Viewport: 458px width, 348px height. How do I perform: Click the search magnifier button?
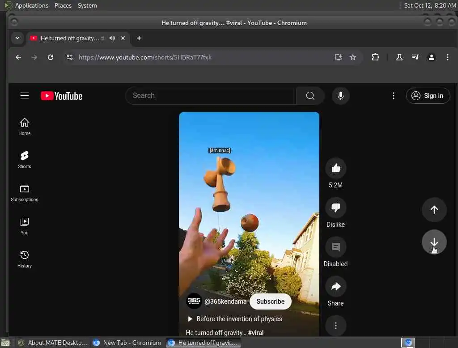(x=310, y=96)
